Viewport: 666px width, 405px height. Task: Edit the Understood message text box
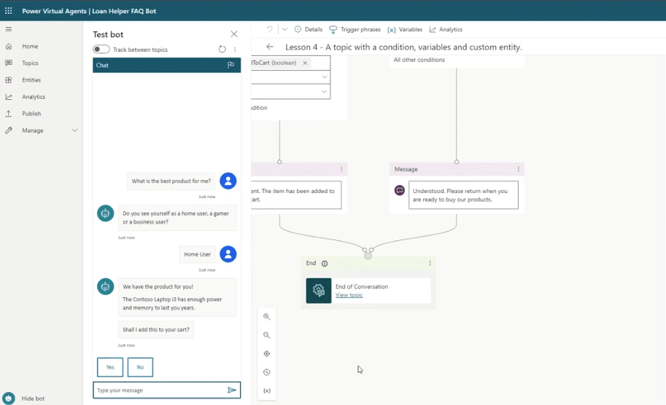point(463,195)
